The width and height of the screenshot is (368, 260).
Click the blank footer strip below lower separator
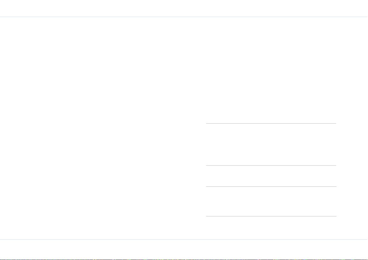(184, 249)
